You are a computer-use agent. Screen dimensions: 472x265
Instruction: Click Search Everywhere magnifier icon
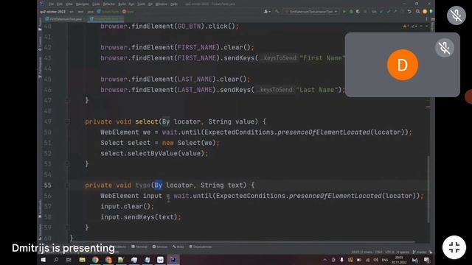point(417,12)
